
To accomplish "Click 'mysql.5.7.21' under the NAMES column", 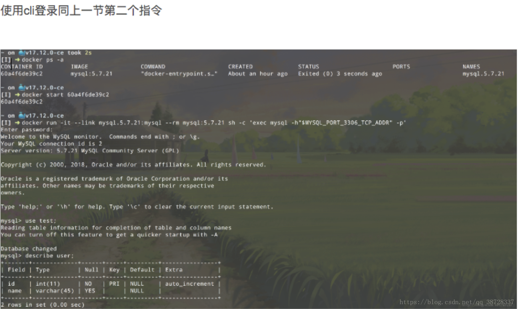I will click(483, 74).
